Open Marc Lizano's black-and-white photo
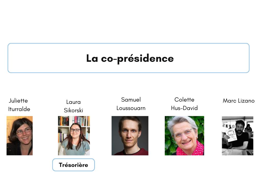This screenshot has height=196, width=262. (238, 136)
